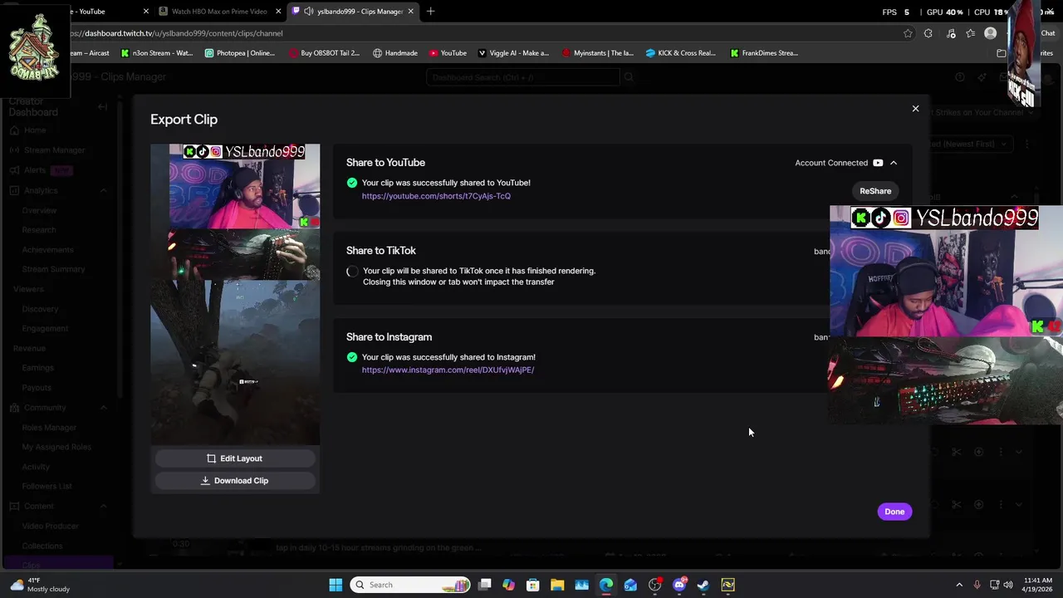The height and width of the screenshot is (598, 1063).
Task: Mute audio on the Clips Manager tab
Action: click(309, 12)
